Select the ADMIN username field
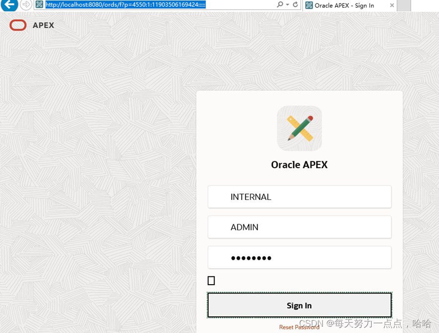The image size is (439, 333). [x=299, y=227]
